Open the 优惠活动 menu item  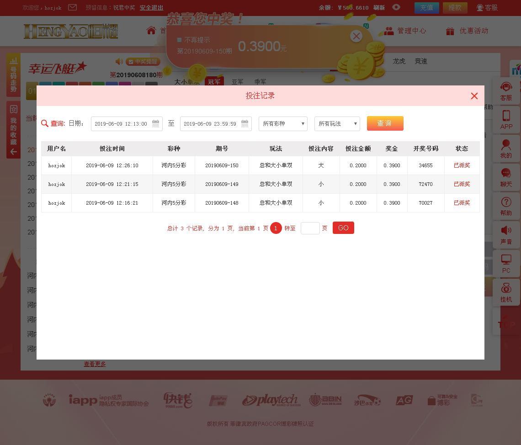[x=467, y=31]
